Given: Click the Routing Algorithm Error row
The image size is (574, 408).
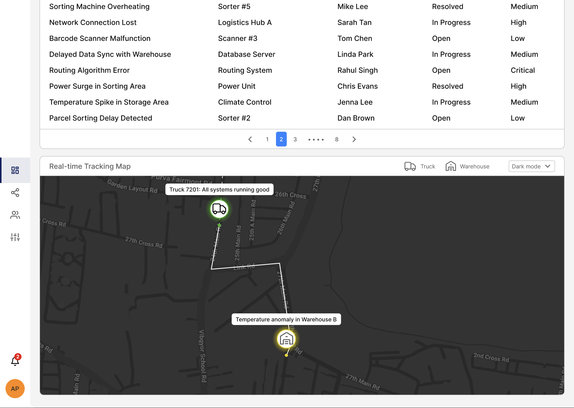Looking at the screenshot, I should [x=89, y=70].
